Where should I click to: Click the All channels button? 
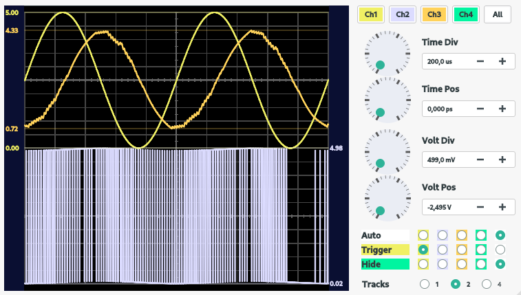tap(497, 14)
